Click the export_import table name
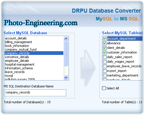Viewport: 144px width, 115px height. [x=117, y=71]
